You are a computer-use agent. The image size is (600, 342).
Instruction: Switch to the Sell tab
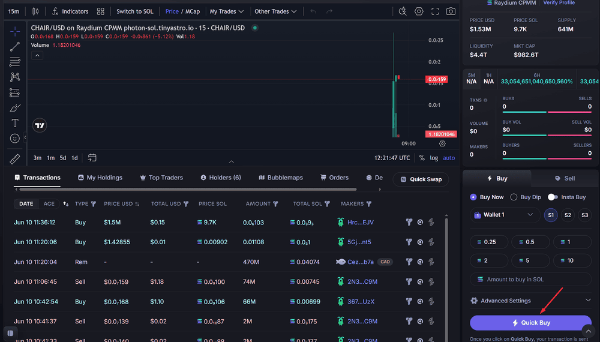565,178
